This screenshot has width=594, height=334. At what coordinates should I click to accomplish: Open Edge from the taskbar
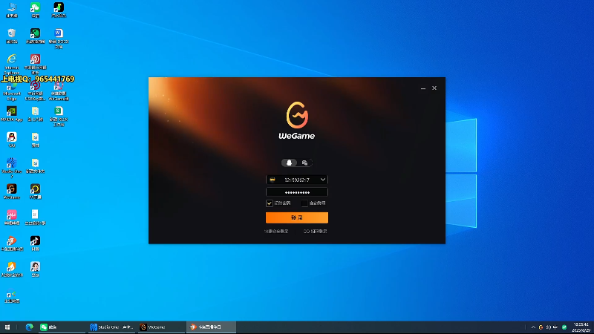(x=29, y=327)
